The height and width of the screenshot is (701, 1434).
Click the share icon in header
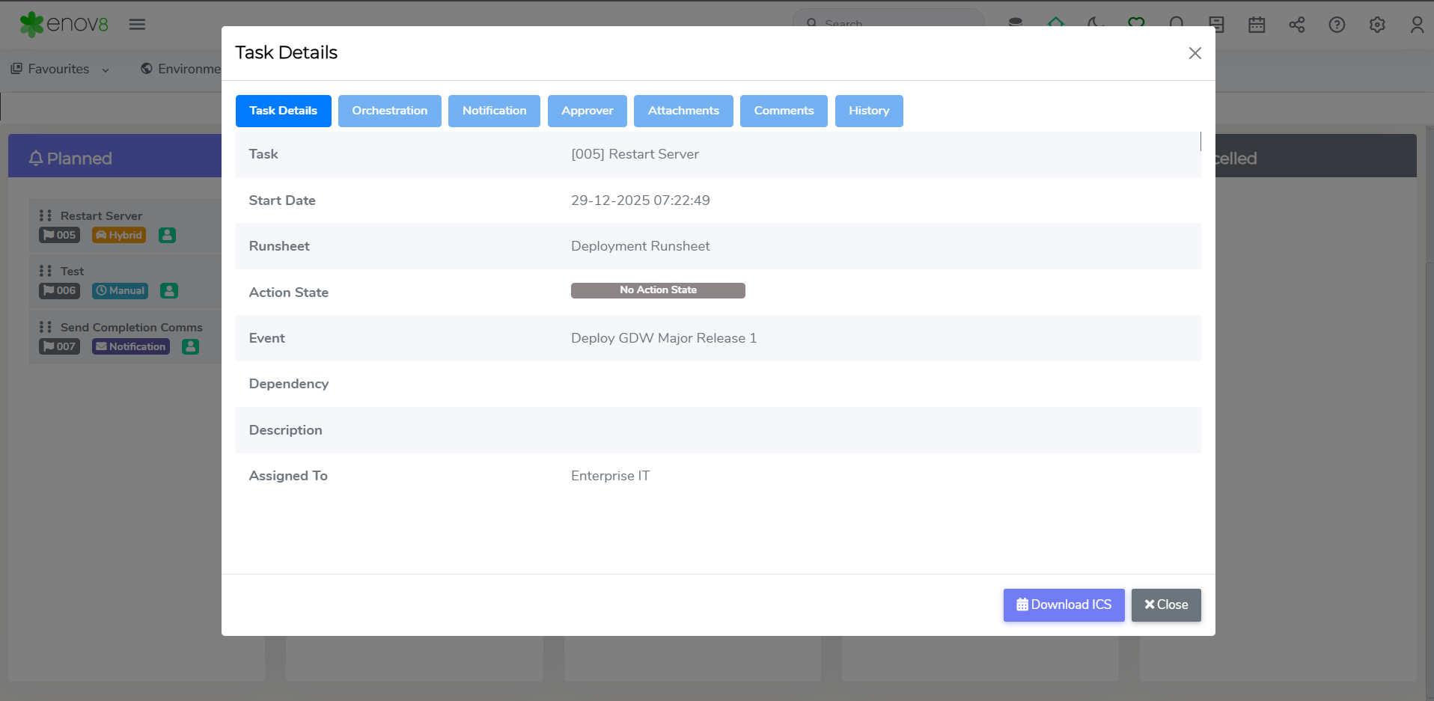click(1296, 25)
